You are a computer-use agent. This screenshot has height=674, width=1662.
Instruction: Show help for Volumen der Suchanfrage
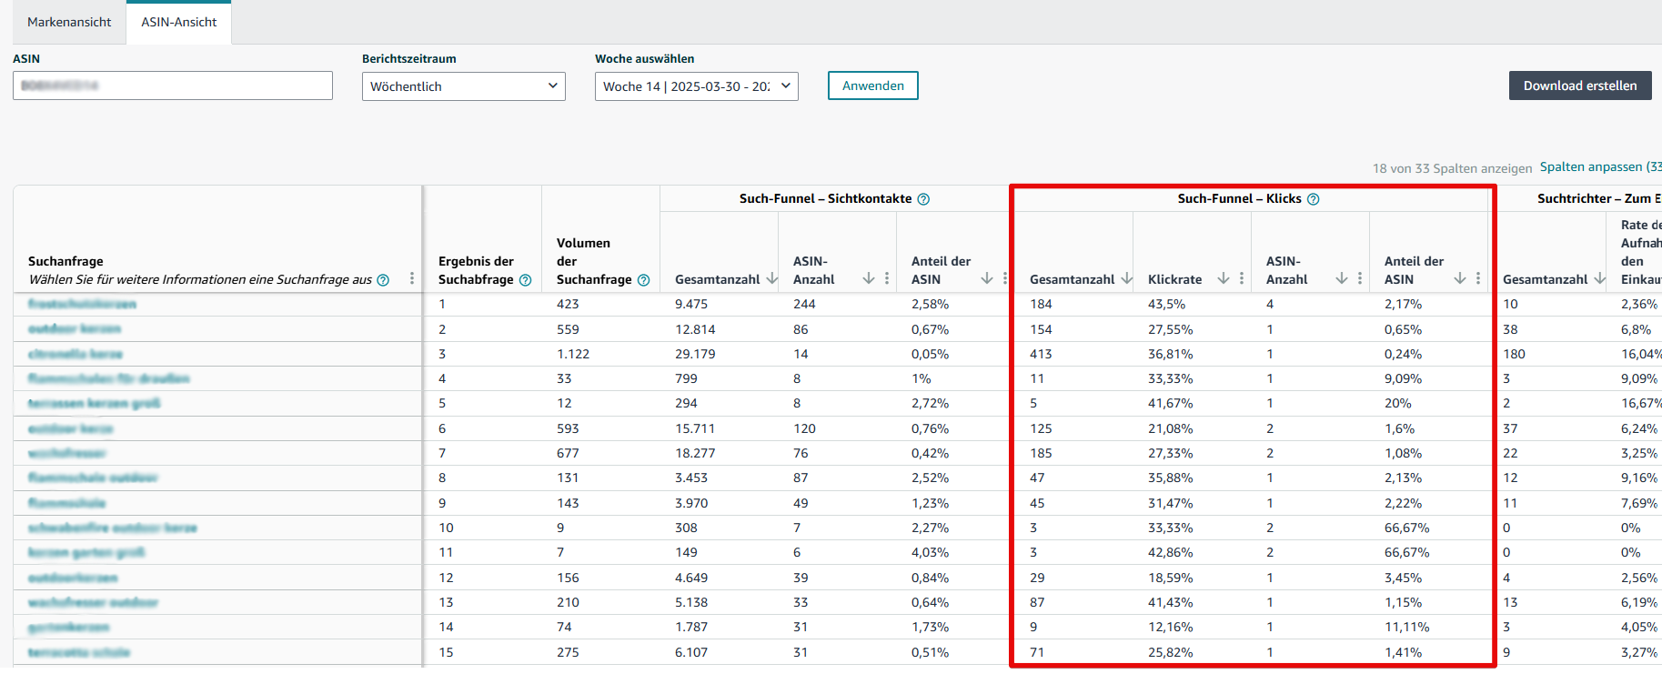click(643, 280)
